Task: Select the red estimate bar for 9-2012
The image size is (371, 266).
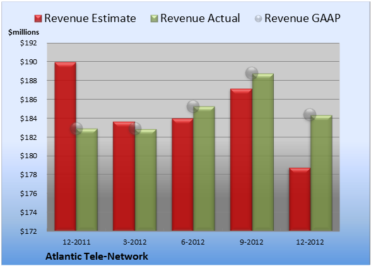Action: (241, 160)
